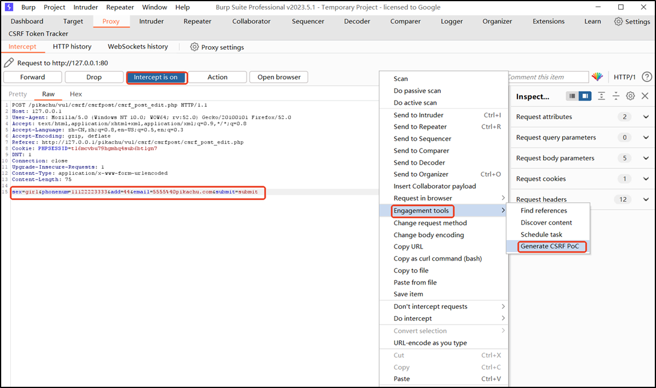
Task: Open Request in browser submenu
Action: [x=444, y=198]
